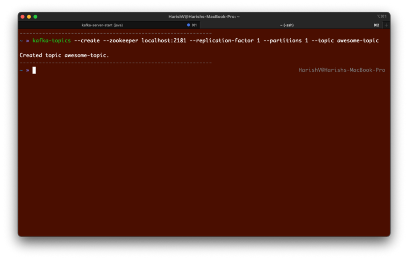Image resolution: width=408 pixels, height=260 pixels.
Task: Click the --replication-factor 1 argument
Action: tap(225, 41)
